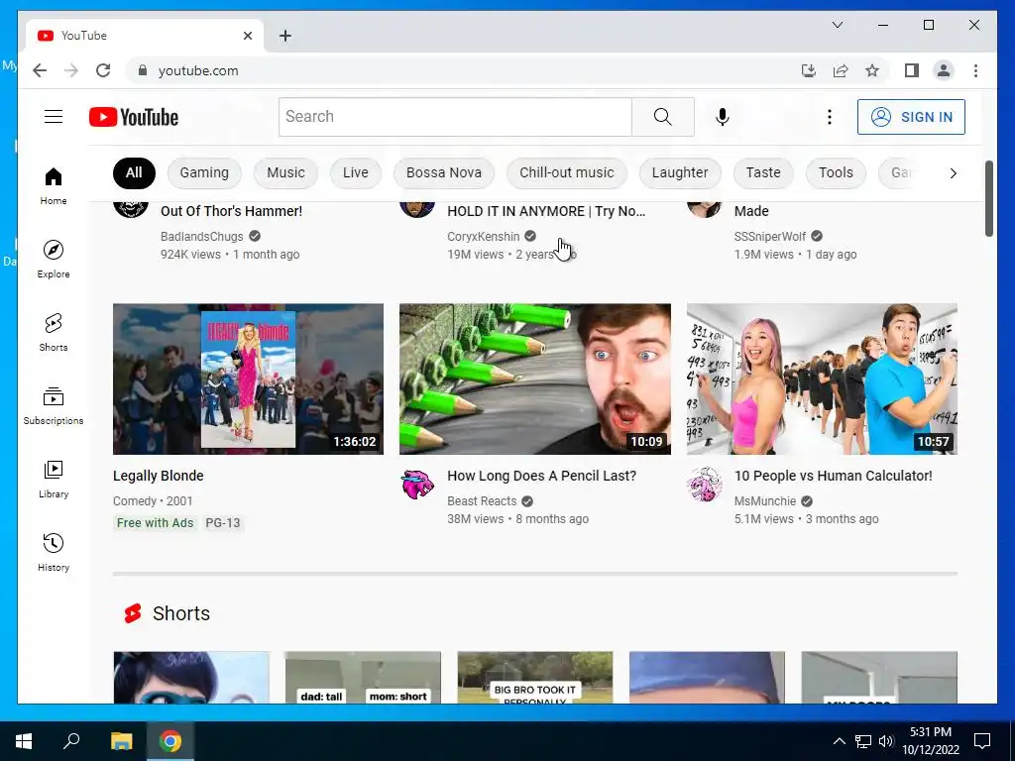
Task: Open YouTube settings three-dot menu
Action: click(x=830, y=117)
